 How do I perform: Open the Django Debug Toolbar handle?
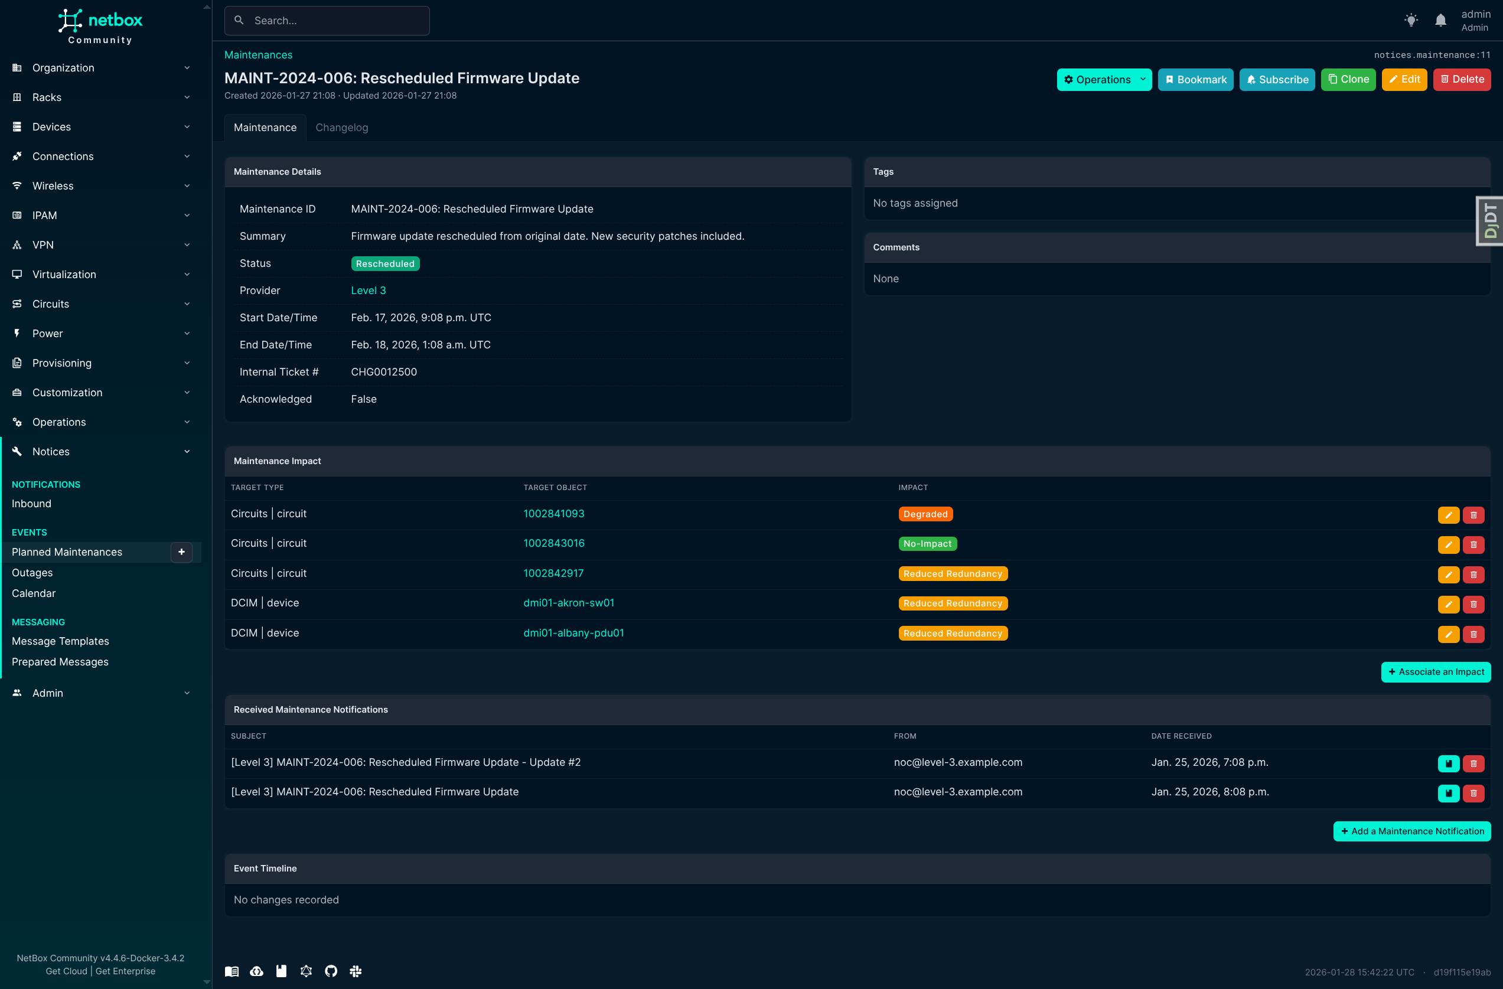[x=1491, y=221]
